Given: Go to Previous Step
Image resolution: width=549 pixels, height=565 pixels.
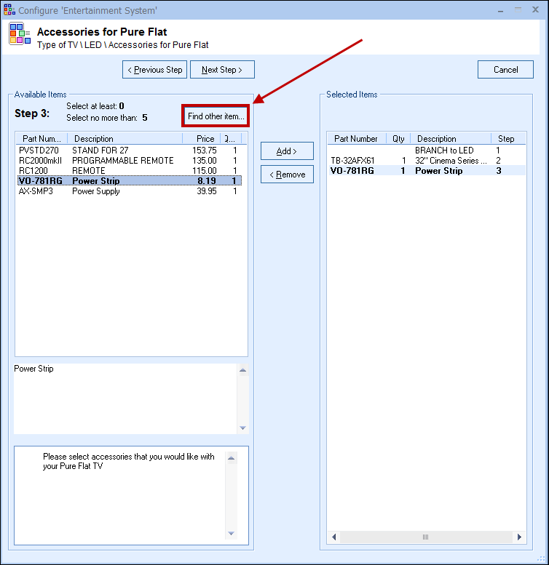Looking at the screenshot, I should point(154,70).
